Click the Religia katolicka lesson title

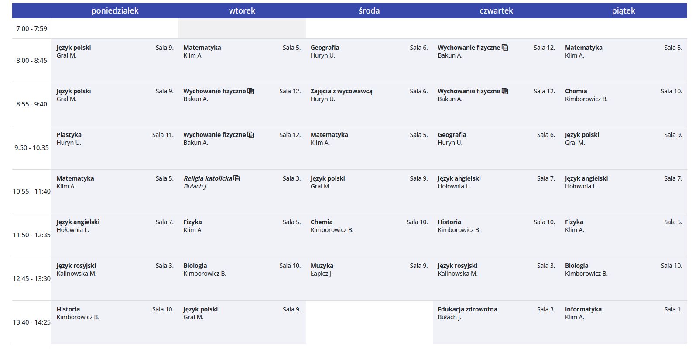[x=208, y=178]
